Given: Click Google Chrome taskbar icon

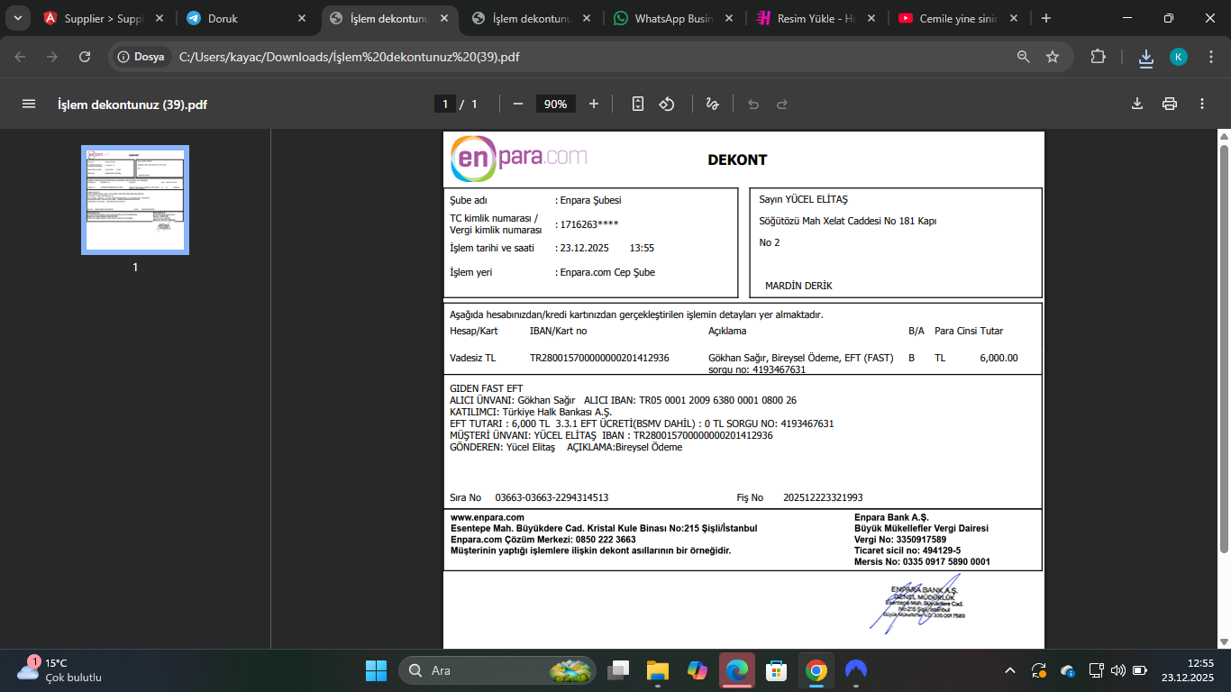Looking at the screenshot, I should (816, 670).
